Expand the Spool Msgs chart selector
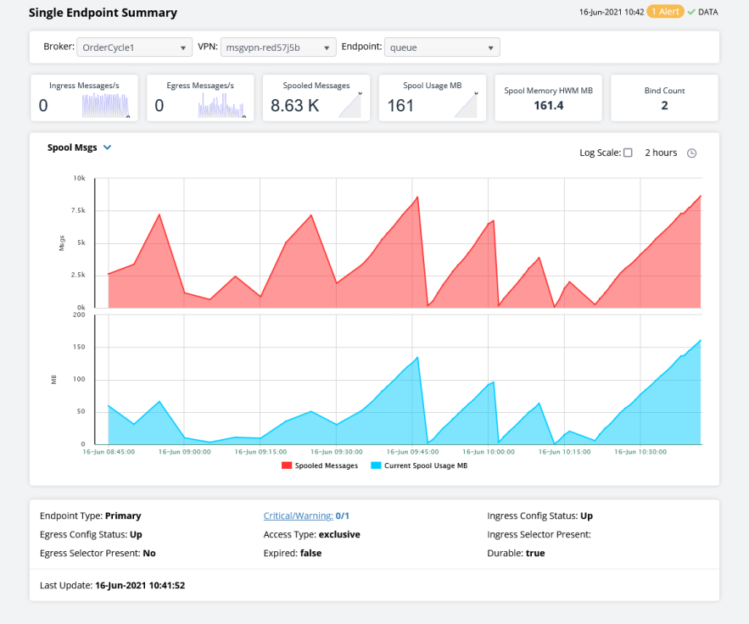 pyautogui.click(x=107, y=148)
